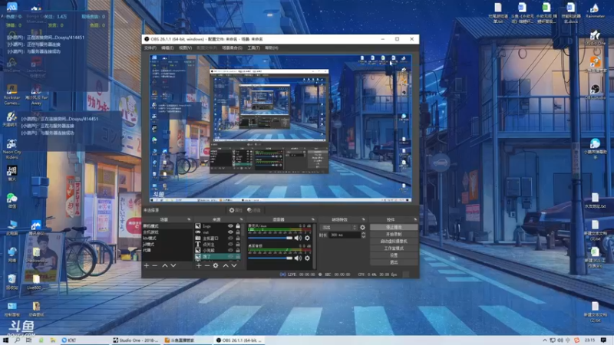Open the scene transition type dropdown

338,227
